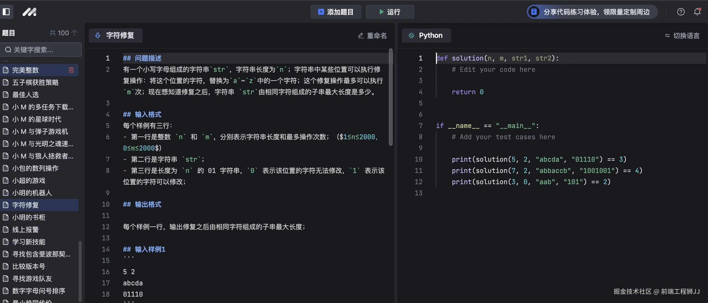Run the code with 运行

coord(390,12)
